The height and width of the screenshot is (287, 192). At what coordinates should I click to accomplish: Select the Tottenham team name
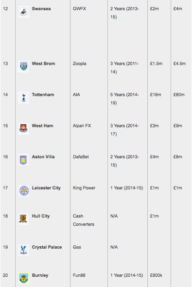43,95
